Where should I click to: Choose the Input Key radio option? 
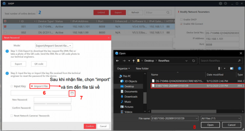(12, 86)
